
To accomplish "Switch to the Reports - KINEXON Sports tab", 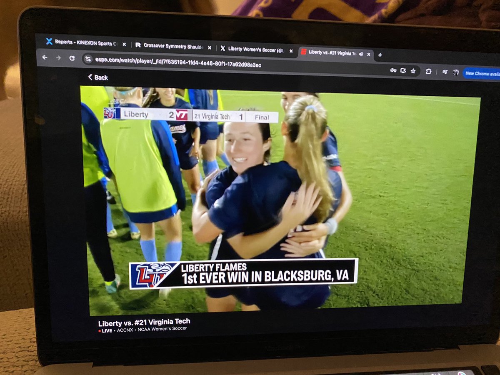I will pyautogui.click(x=85, y=43).
